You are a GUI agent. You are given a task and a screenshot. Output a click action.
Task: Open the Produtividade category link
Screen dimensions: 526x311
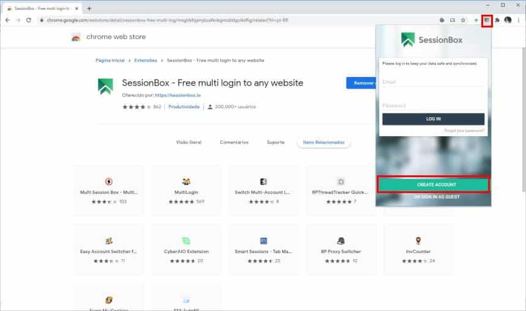tap(184, 107)
